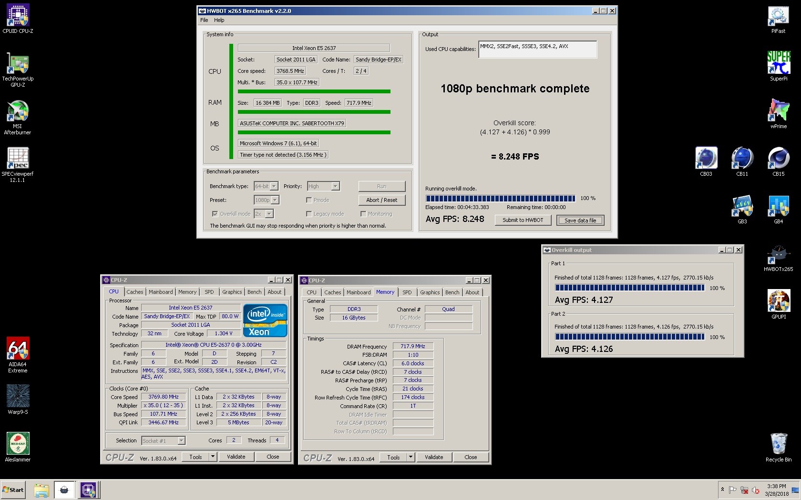Open the Action Center flag tray icon
Viewport: 801px width, 500px height.
click(733, 490)
